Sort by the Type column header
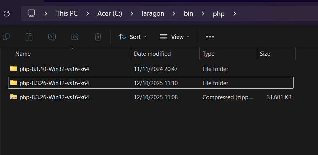This screenshot has height=155, width=318. [208, 54]
